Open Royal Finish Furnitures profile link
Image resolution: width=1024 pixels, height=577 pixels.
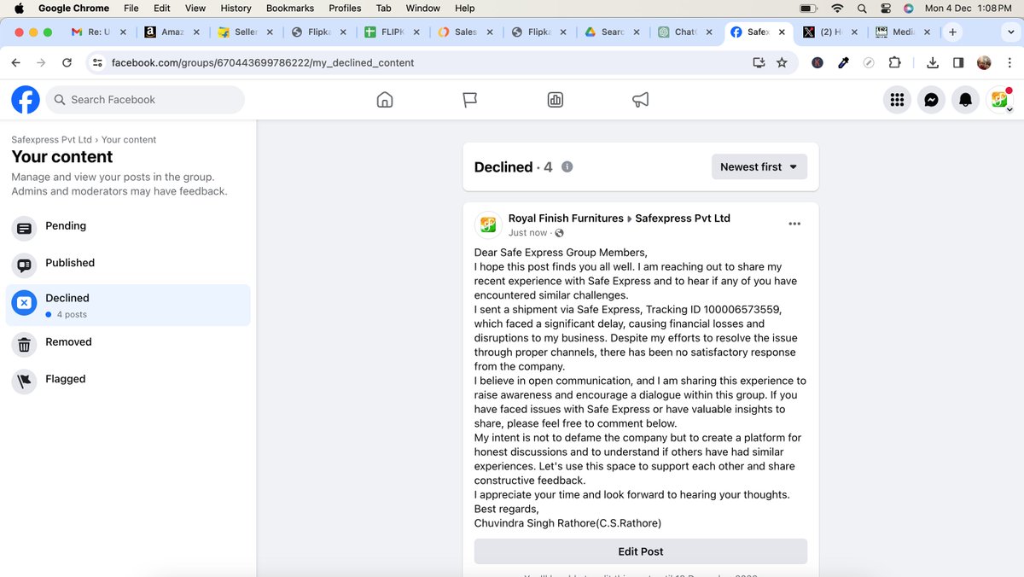pyautogui.click(x=566, y=219)
